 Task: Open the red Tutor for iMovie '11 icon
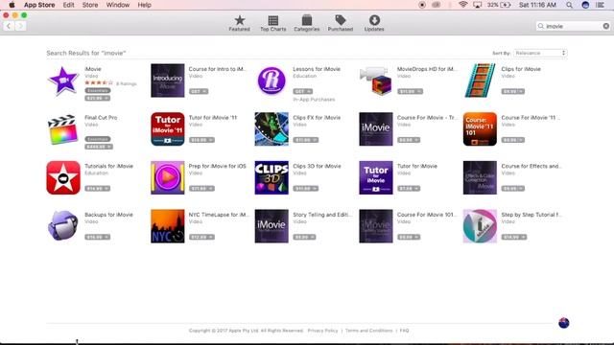168,129
